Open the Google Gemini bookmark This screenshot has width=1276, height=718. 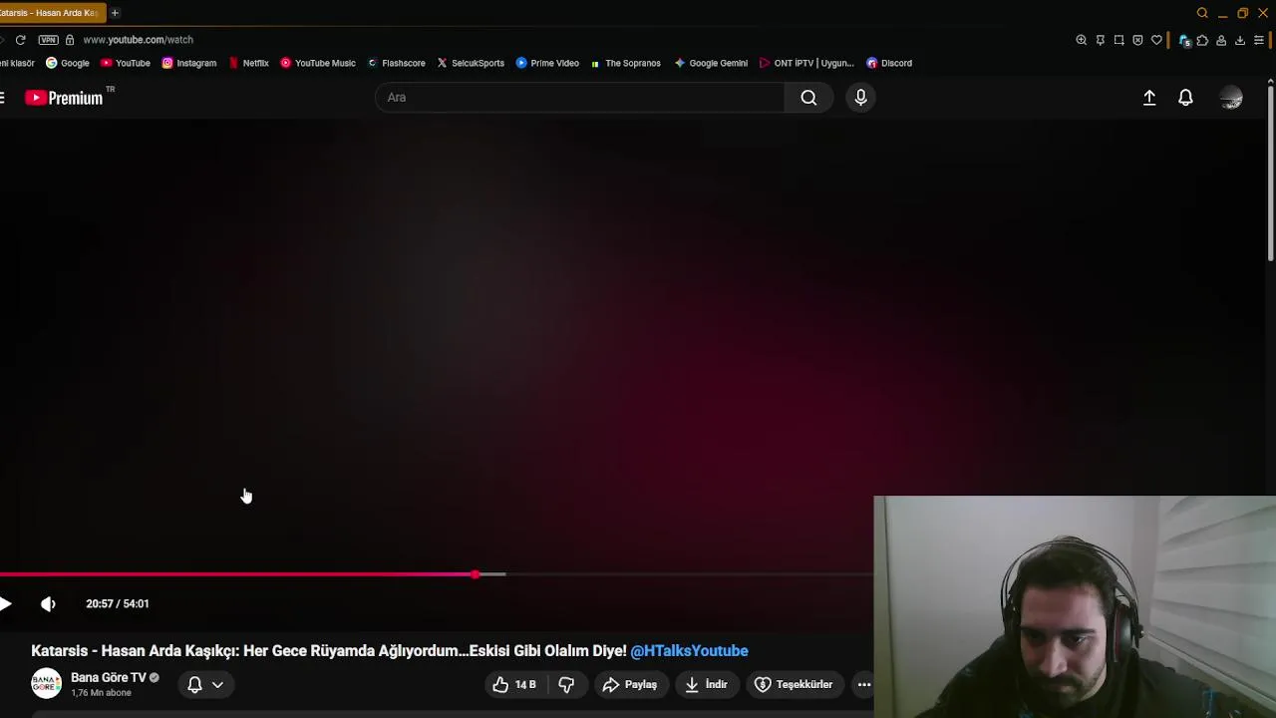[711, 63]
